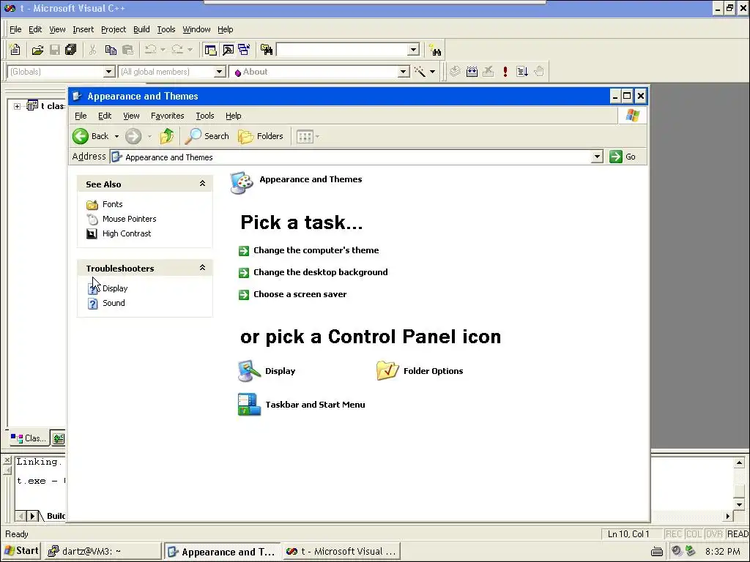
Task: Click the Find in Files icon
Action: [x=267, y=50]
